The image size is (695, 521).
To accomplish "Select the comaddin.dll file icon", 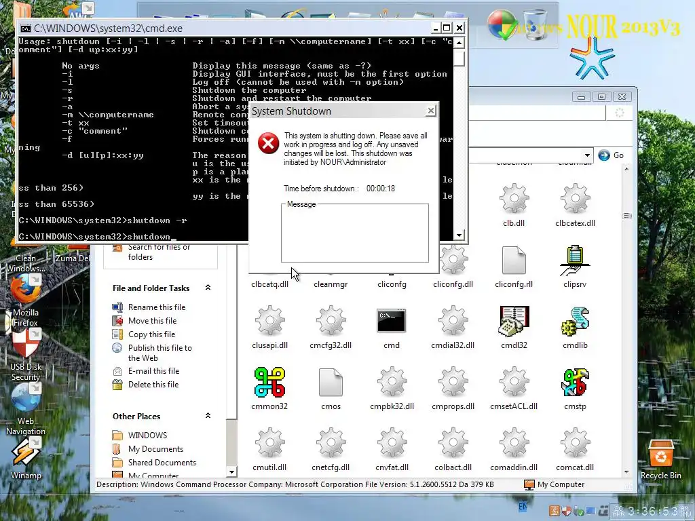I will click(514, 443).
